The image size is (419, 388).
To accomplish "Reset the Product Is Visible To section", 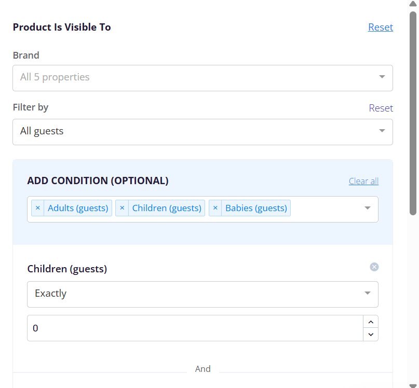I will pyautogui.click(x=381, y=27).
